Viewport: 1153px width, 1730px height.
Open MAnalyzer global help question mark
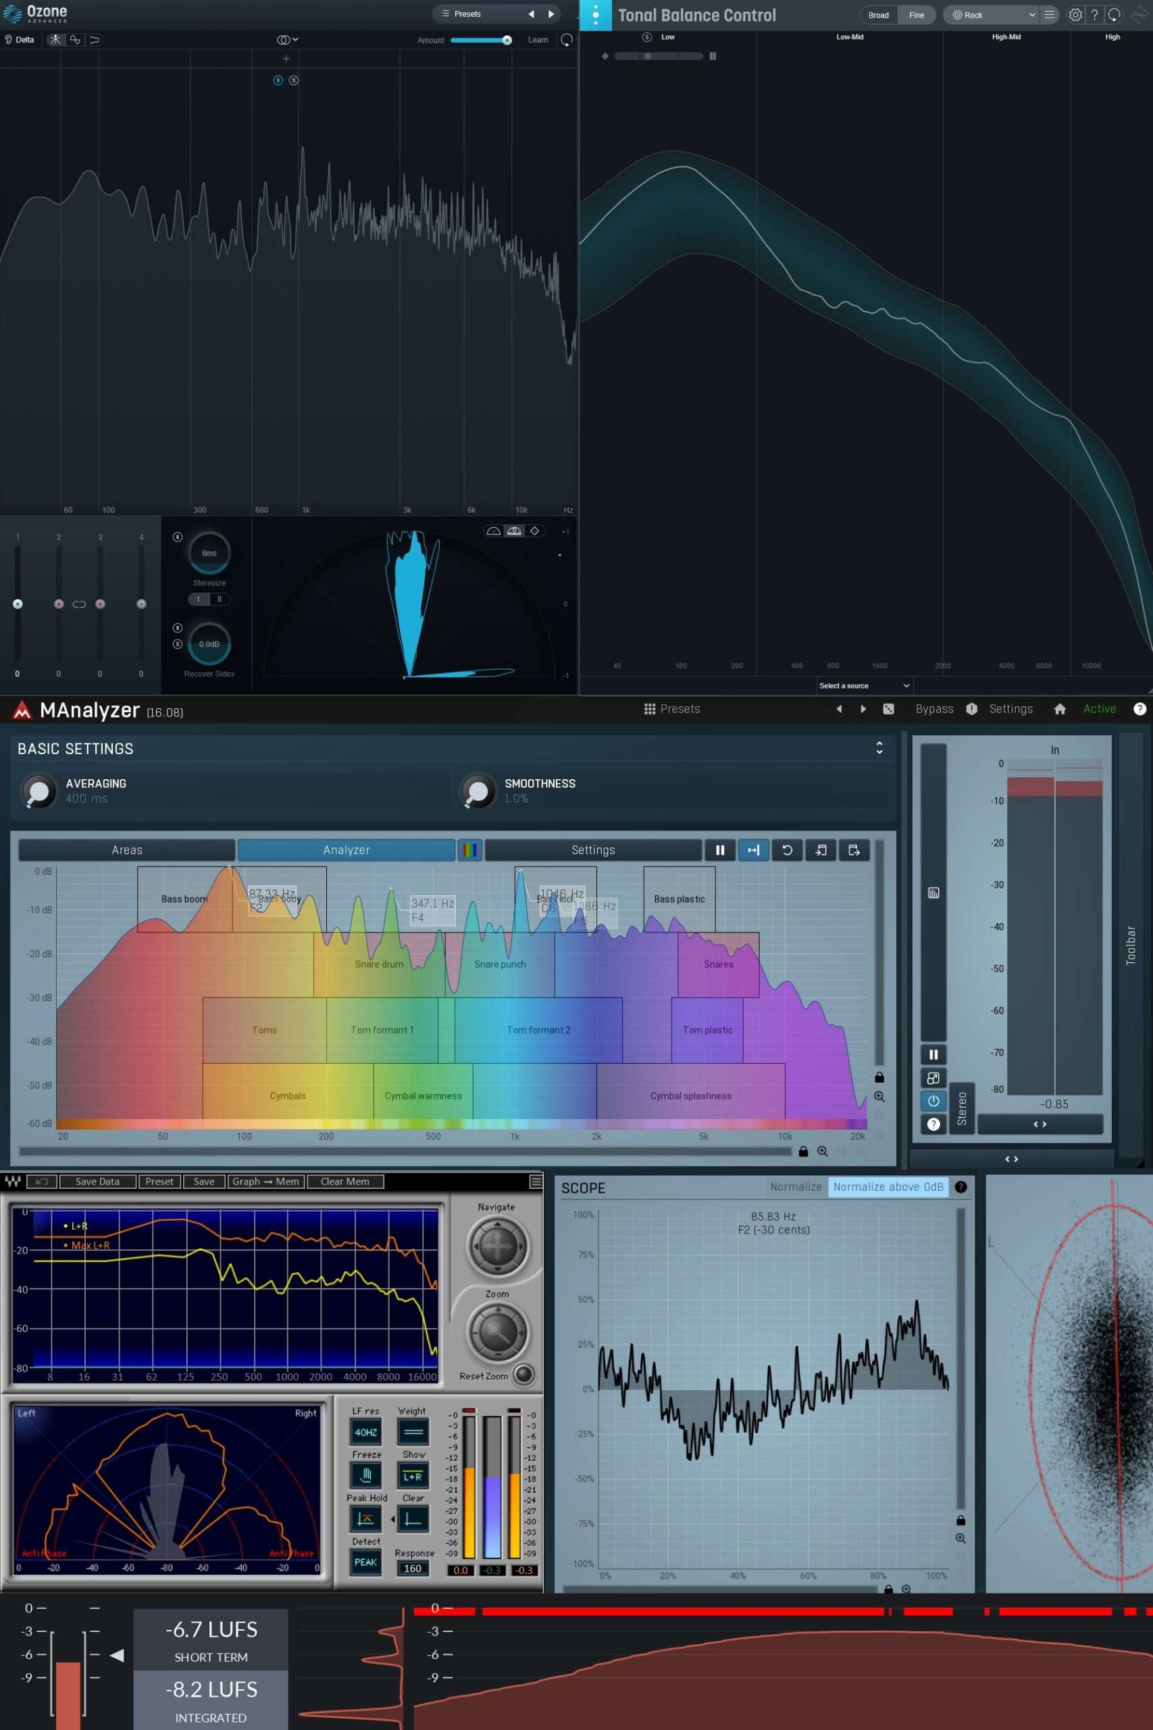click(x=1139, y=709)
